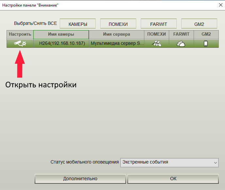Close the Настройки панели window

pyautogui.click(x=220, y=5)
